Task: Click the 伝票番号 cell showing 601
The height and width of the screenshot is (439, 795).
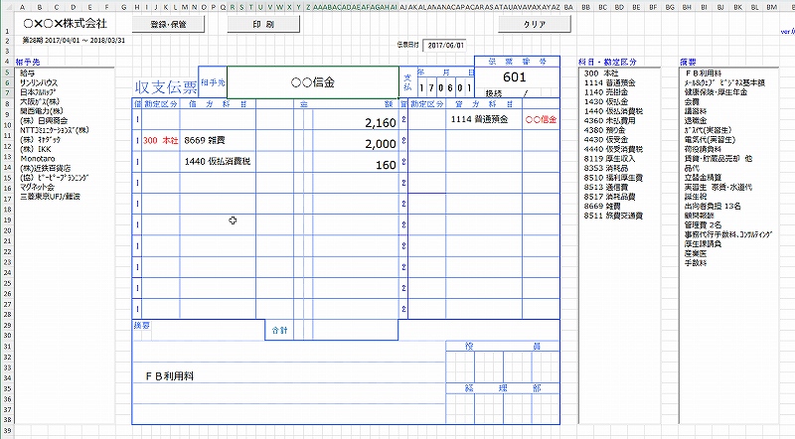Action: tap(515, 77)
